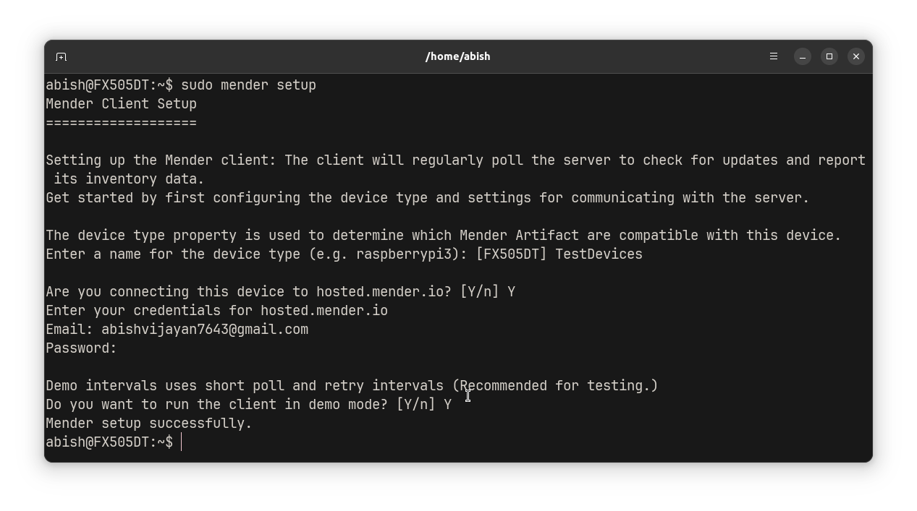The height and width of the screenshot is (511, 917).
Task: Open the terminal hamburger menu
Action: [x=774, y=56]
